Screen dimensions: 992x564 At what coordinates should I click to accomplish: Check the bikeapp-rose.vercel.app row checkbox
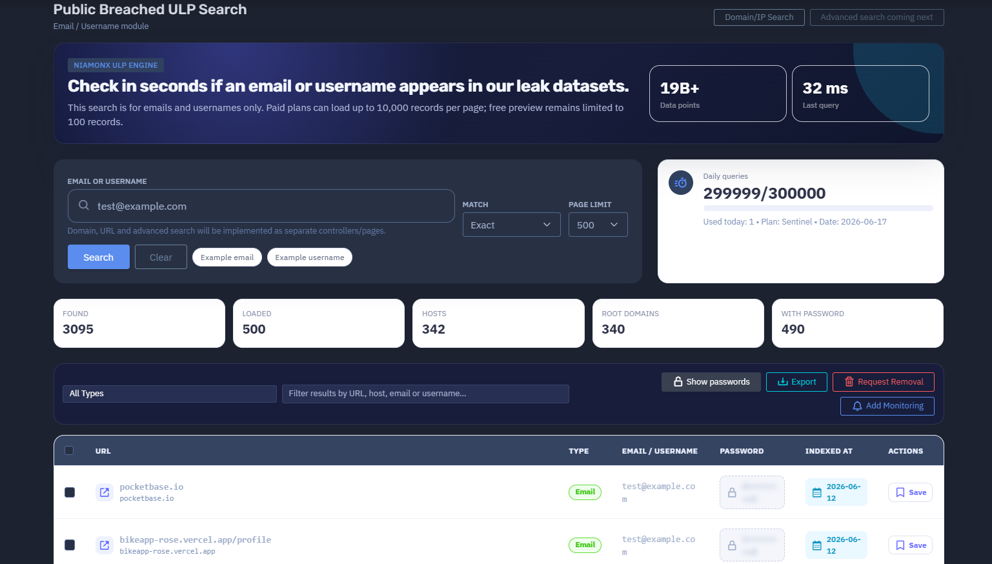70,545
